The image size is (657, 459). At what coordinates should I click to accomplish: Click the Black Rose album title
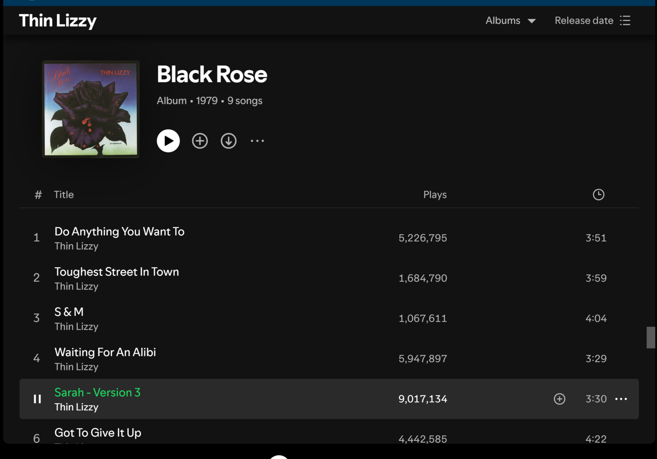(212, 74)
